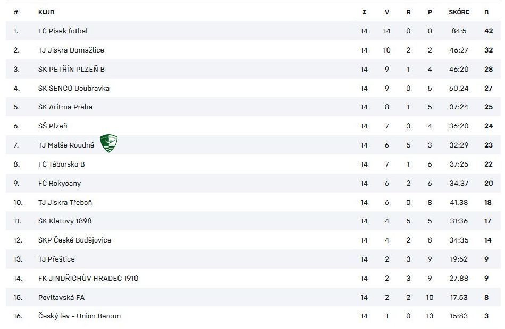Click SK Klatovy 1898 team name

pos(65,221)
